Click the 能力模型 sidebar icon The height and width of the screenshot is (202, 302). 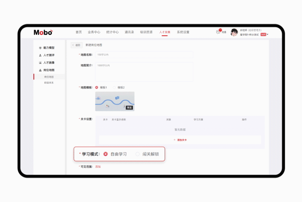tap(40, 48)
